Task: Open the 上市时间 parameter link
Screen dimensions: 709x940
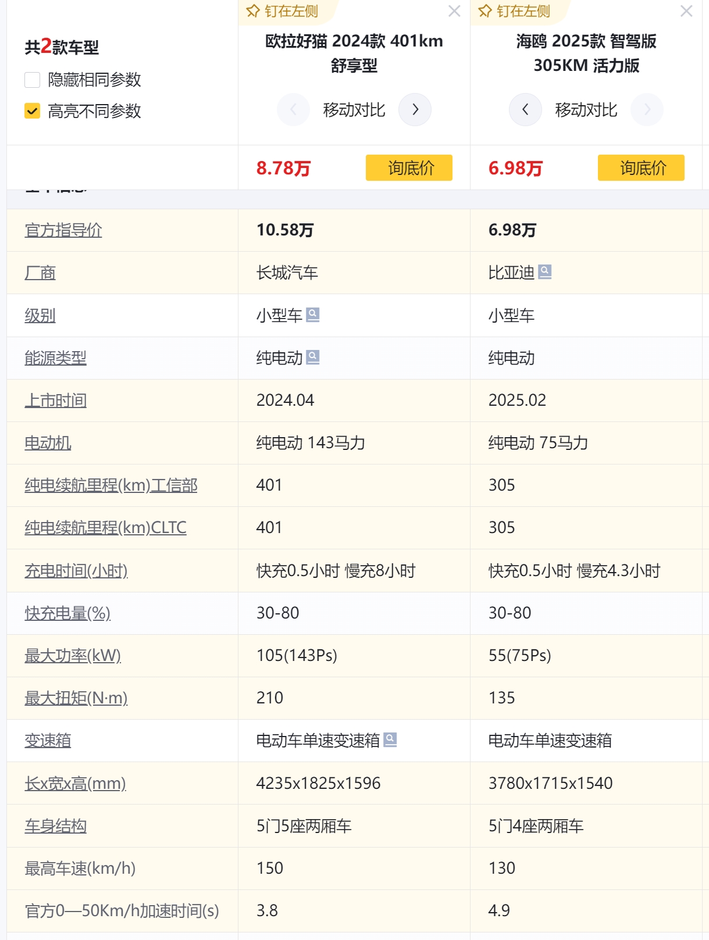Action: click(x=55, y=401)
